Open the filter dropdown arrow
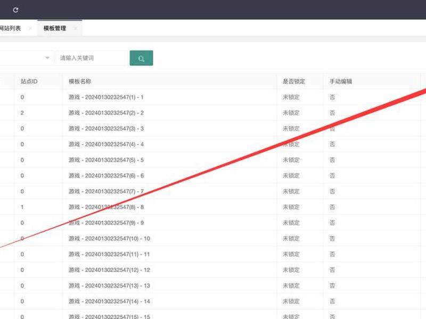Screen dimensions: 426x319 (x=47, y=58)
